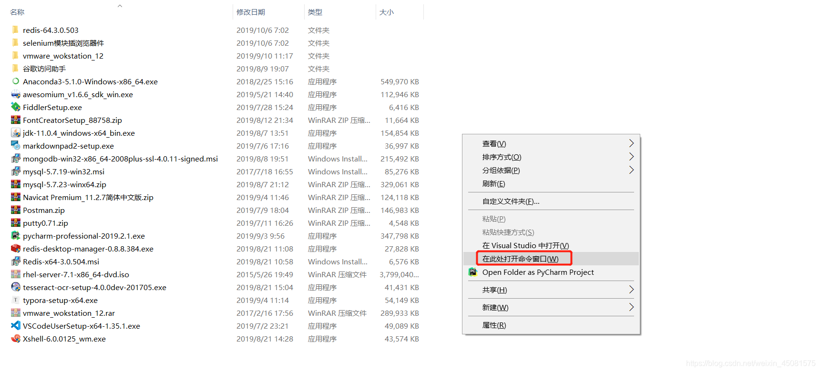
Task: Click the tesseract-ocr-setup exe icon
Action: click(x=16, y=287)
